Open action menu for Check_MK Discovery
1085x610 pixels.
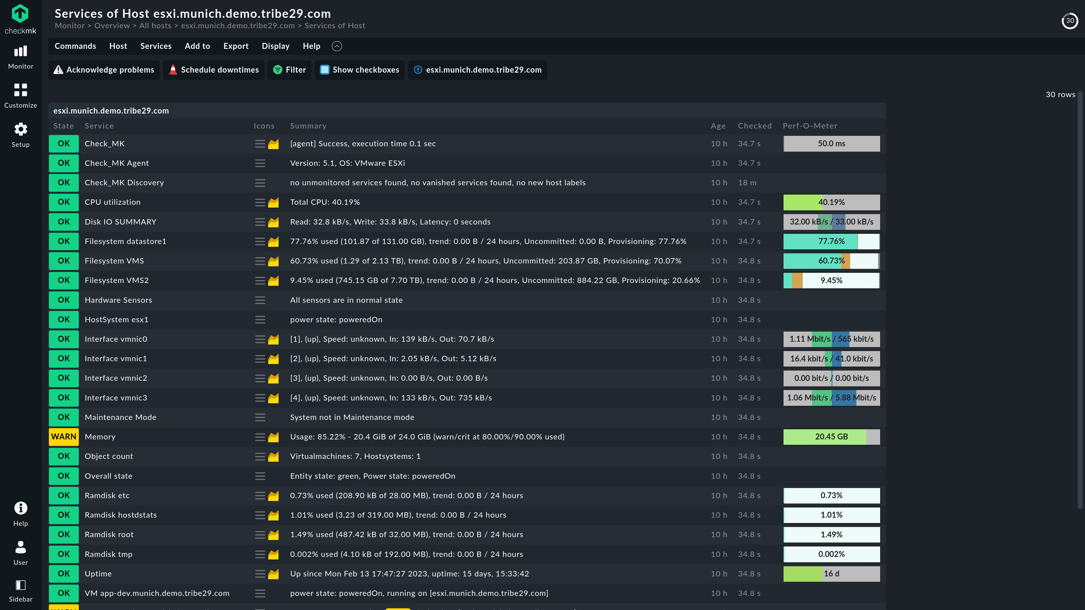point(260,183)
